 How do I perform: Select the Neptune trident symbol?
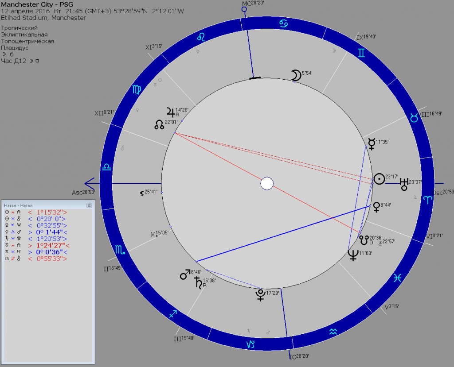coord(353,255)
